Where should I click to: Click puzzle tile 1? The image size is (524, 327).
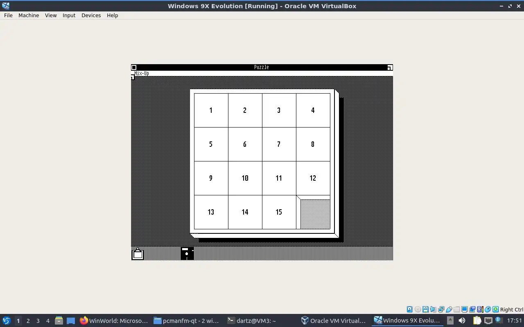pyautogui.click(x=211, y=110)
